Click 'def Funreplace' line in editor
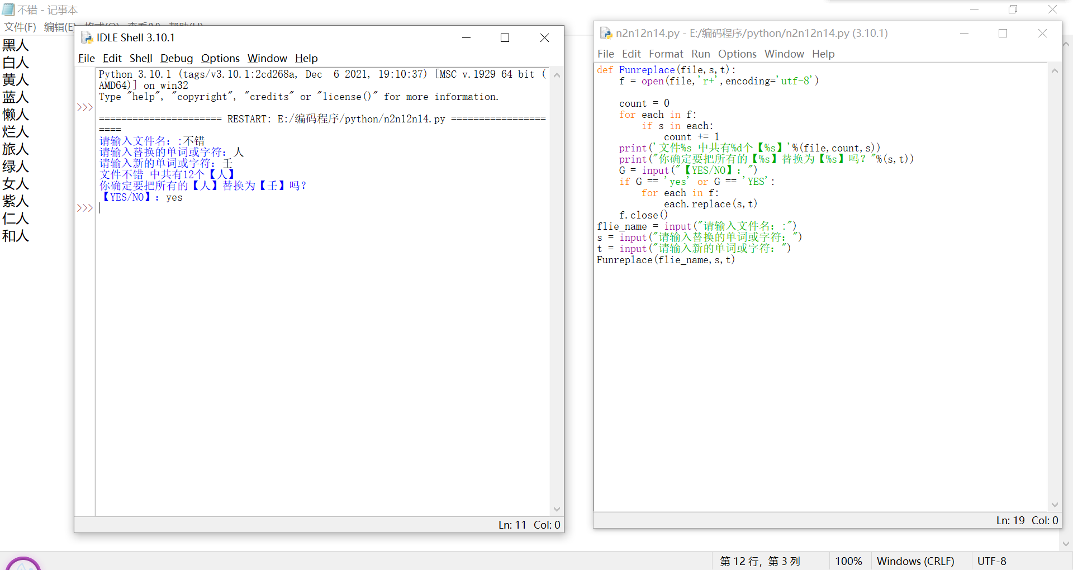Image resolution: width=1073 pixels, height=570 pixels. click(x=666, y=70)
